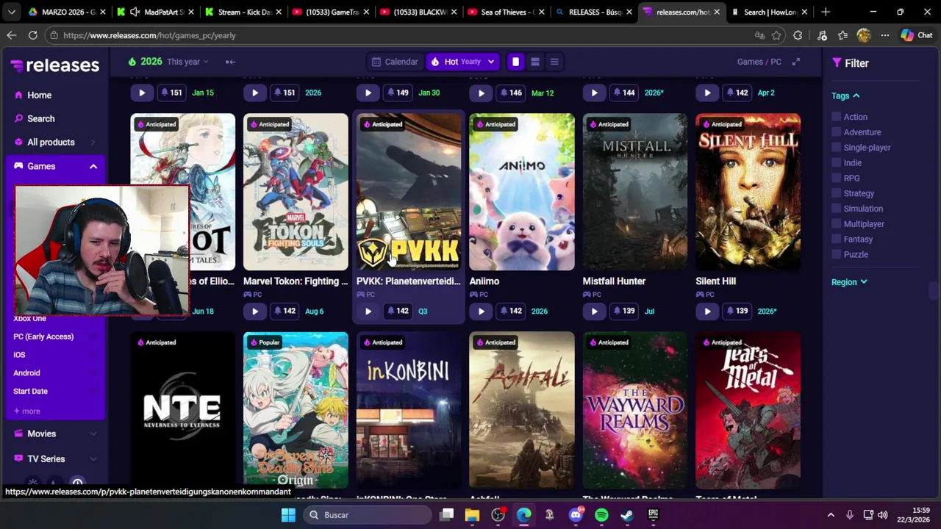Image resolution: width=941 pixels, height=529 pixels.
Task: Check the Action tag filter
Action: click(x=836, y=117)
